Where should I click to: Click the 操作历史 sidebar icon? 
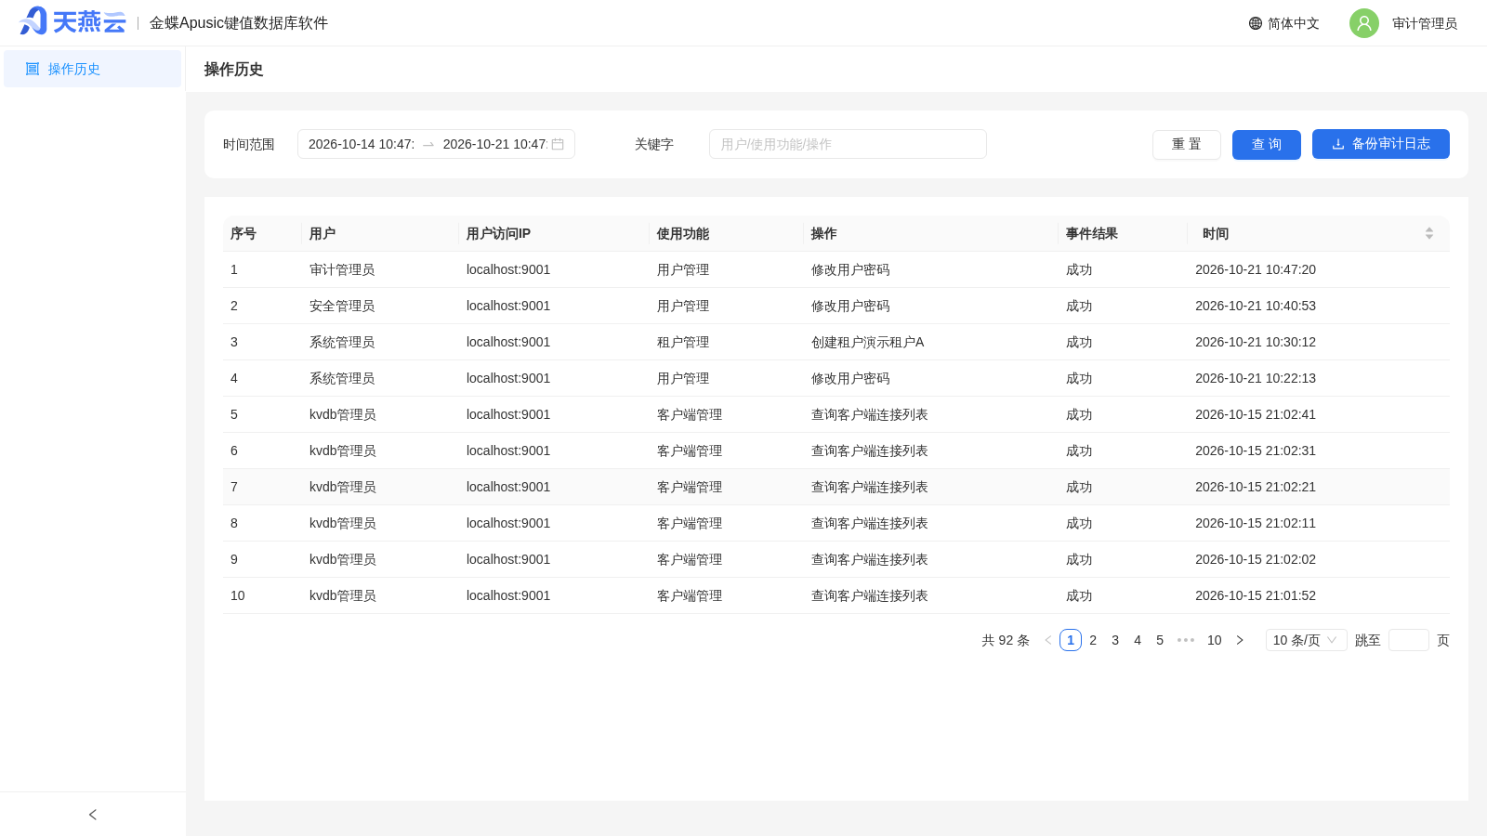coord(33,69)
